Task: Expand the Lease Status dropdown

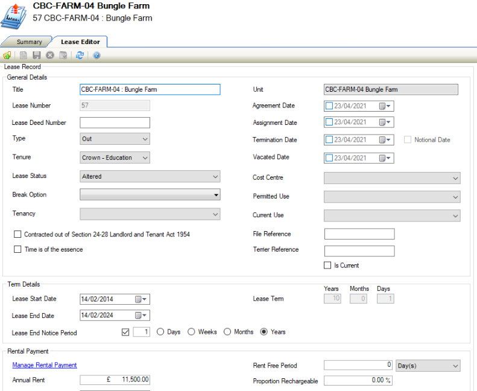Action: coord(215,177)
